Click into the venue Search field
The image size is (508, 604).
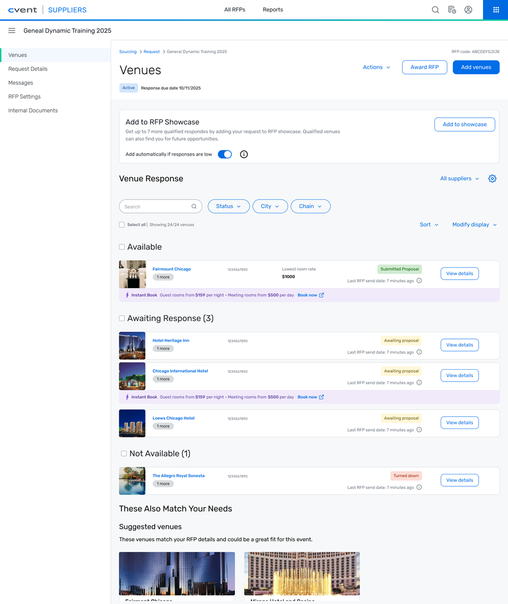(160, 207)
